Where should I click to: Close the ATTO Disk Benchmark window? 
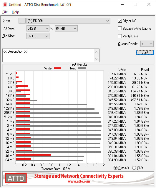(149, 4)
